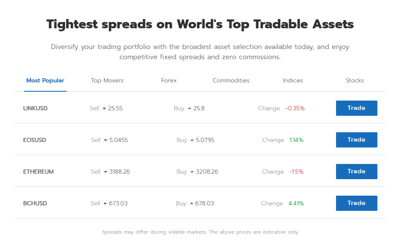Click the red arrow beside BCHUSD sell 673.03
This screenshot has width=404, height=251.
105,204
